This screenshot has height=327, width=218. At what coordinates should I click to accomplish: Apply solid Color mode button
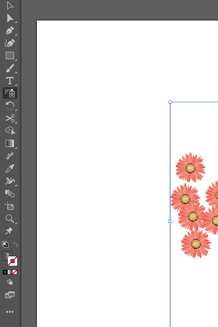tap(5, 272)
